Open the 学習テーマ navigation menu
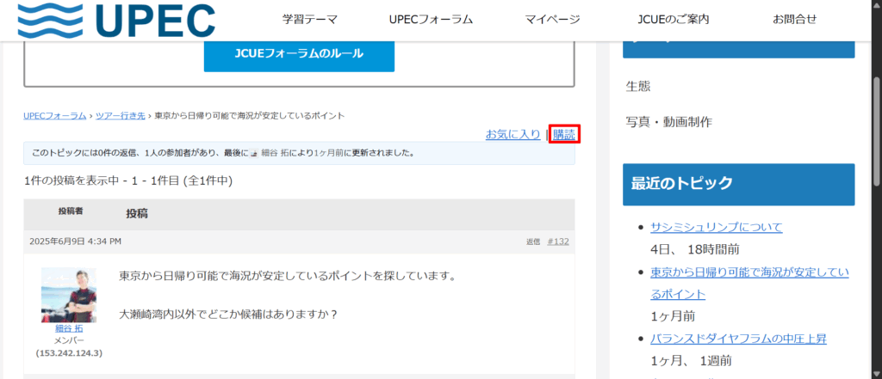The width and height of the screenshot is (882, 379). tap(309, 20)
